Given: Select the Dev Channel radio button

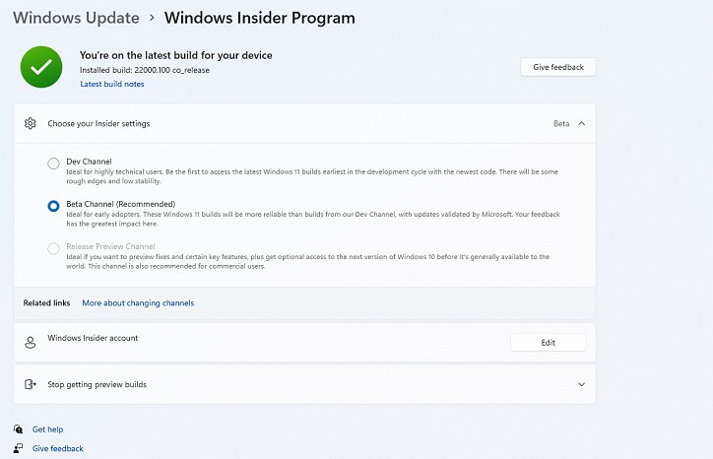Looking at the screenshot, I should click(53, 164).
